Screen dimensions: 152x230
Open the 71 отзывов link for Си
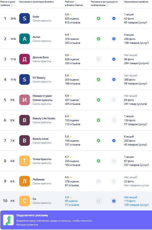tap(72, 205)
